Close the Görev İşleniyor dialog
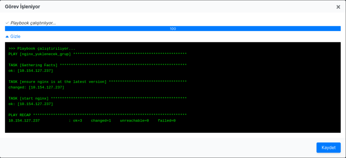Image resolution: width=346 pixels, height=158 pixels. point(338,7)
